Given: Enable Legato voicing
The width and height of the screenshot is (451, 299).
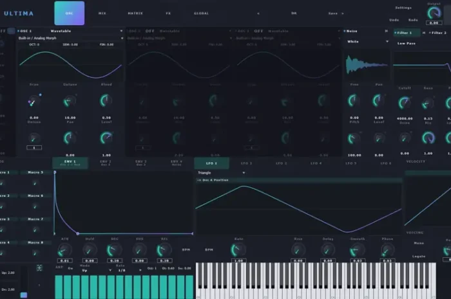Looking at the screenshot, I should 419,257.
